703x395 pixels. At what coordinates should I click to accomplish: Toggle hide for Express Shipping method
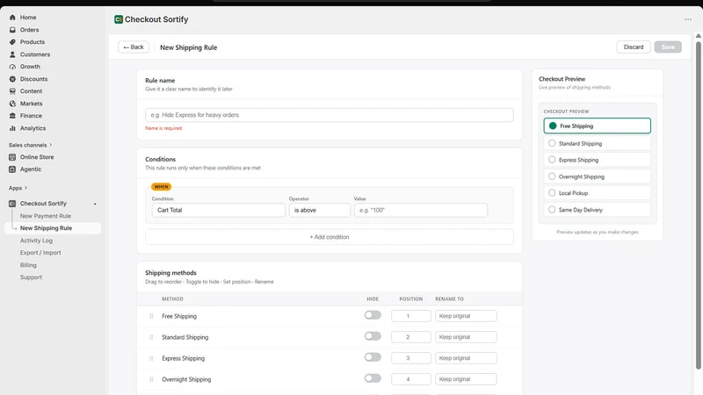pos(373,357)
